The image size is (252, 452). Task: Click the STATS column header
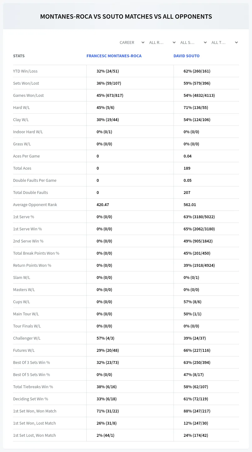click(19, 56)
